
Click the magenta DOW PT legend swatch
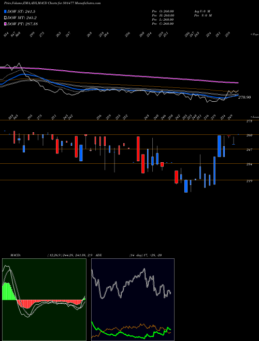coord(6,24)
